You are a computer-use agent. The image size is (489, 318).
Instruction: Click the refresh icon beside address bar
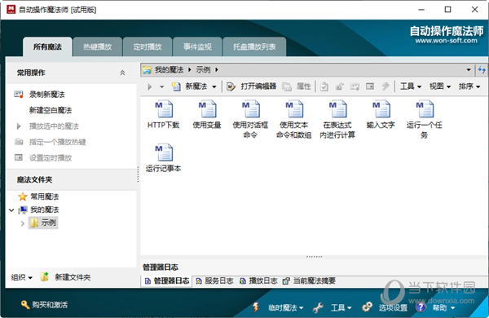[x=482, y=70]
